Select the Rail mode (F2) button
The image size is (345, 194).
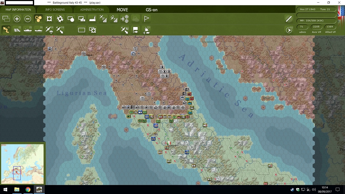pyautogui.click(x=17, y=30)
